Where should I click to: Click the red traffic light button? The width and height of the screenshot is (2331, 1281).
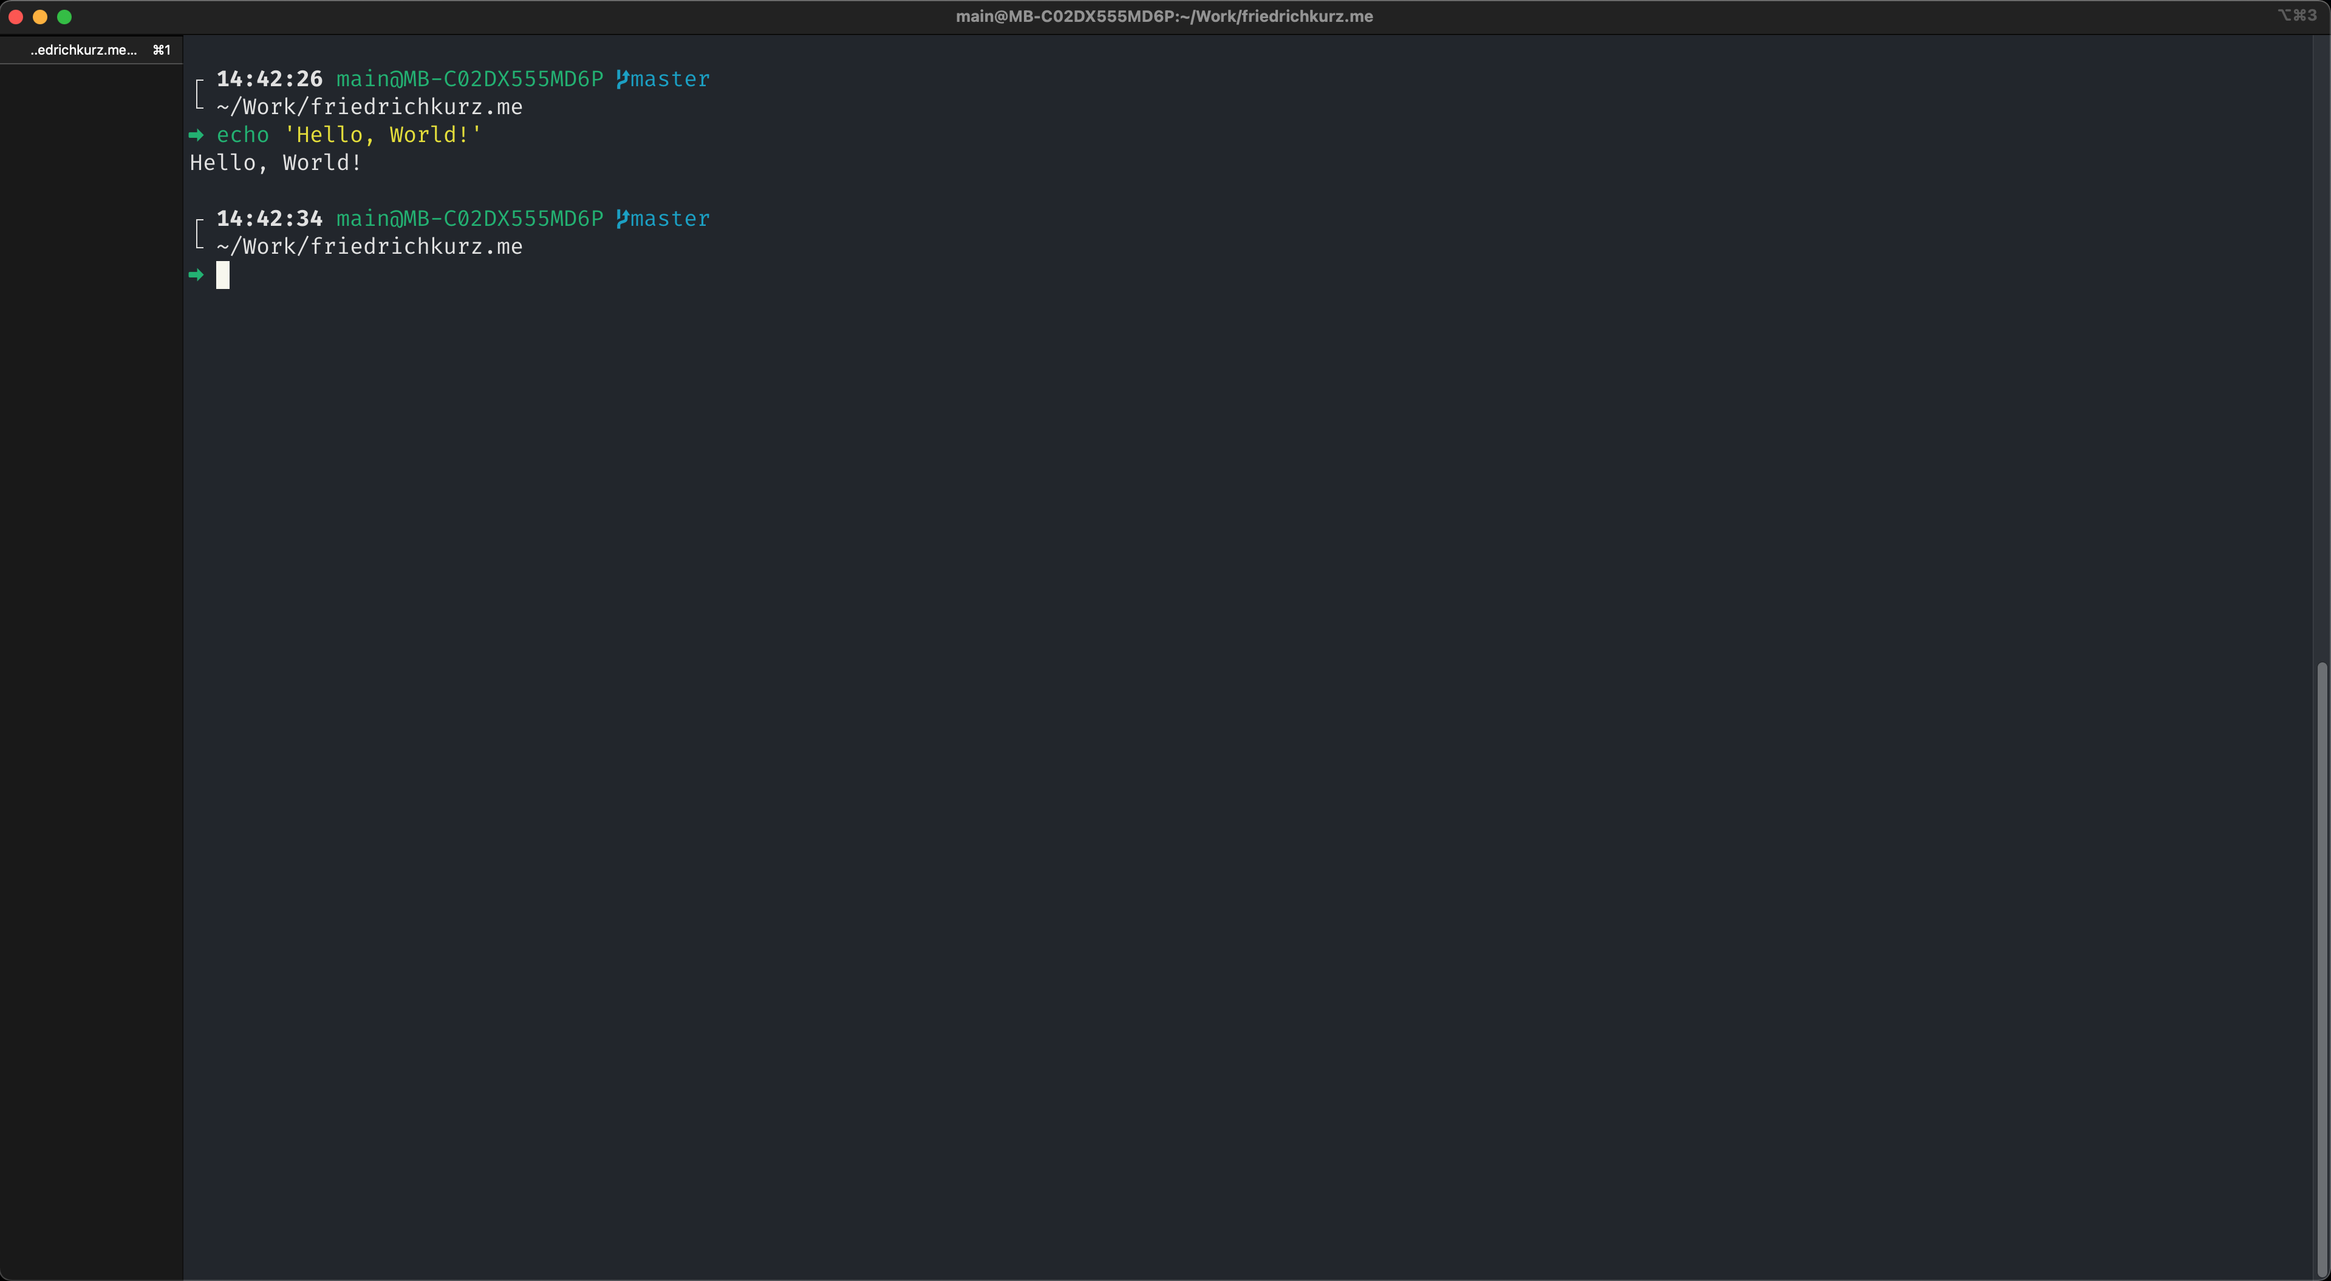[x=15, y=16]
